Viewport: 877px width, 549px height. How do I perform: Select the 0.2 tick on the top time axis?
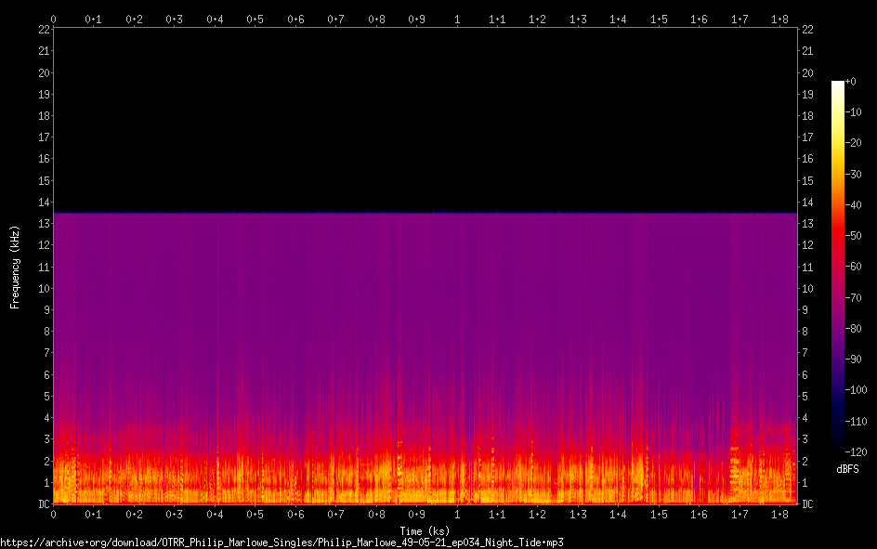134,19
